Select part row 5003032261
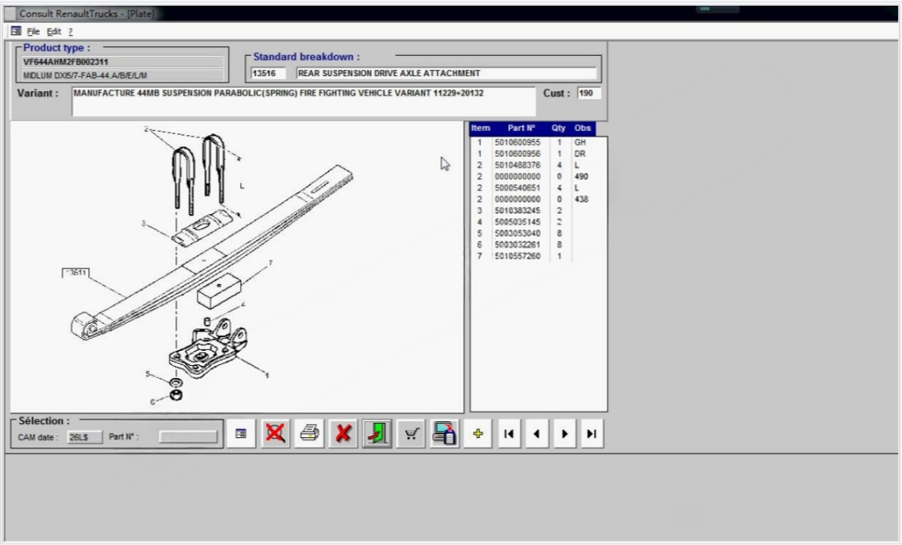This screenshot has height=545, width=902. pyautogui.click(x=538, y=245)
